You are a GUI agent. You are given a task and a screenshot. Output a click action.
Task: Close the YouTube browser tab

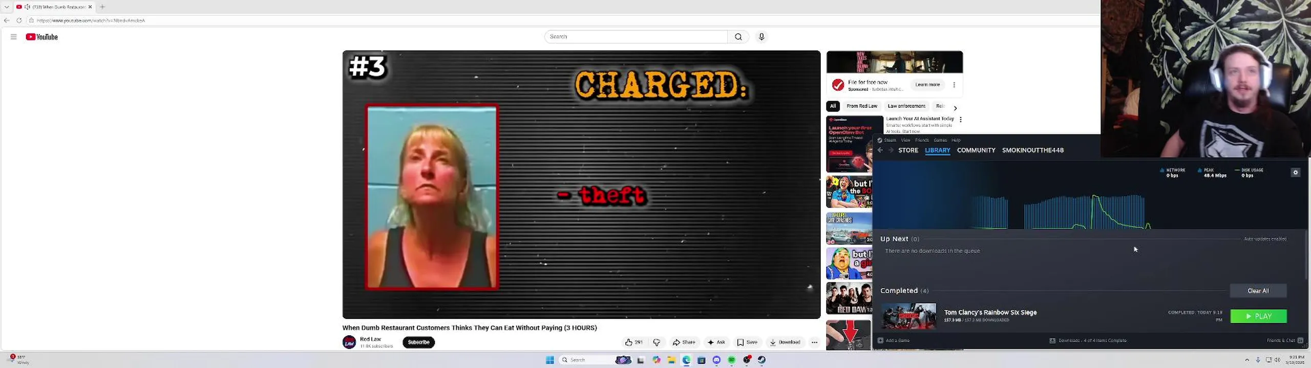tap(90, 7)
